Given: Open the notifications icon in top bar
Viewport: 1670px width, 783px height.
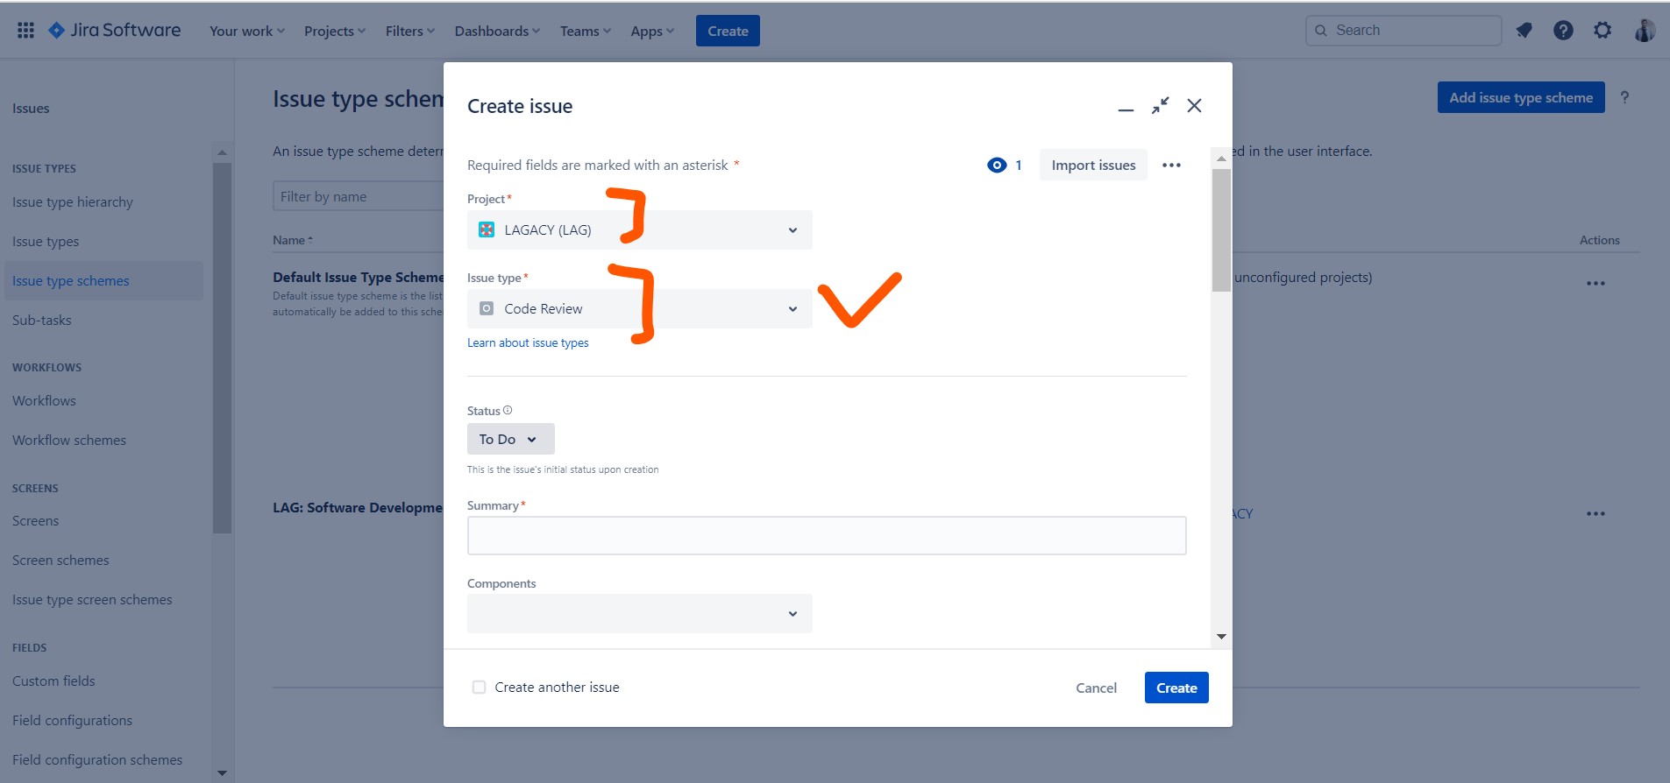Looking at the screenshot, I should point(1524,31).
